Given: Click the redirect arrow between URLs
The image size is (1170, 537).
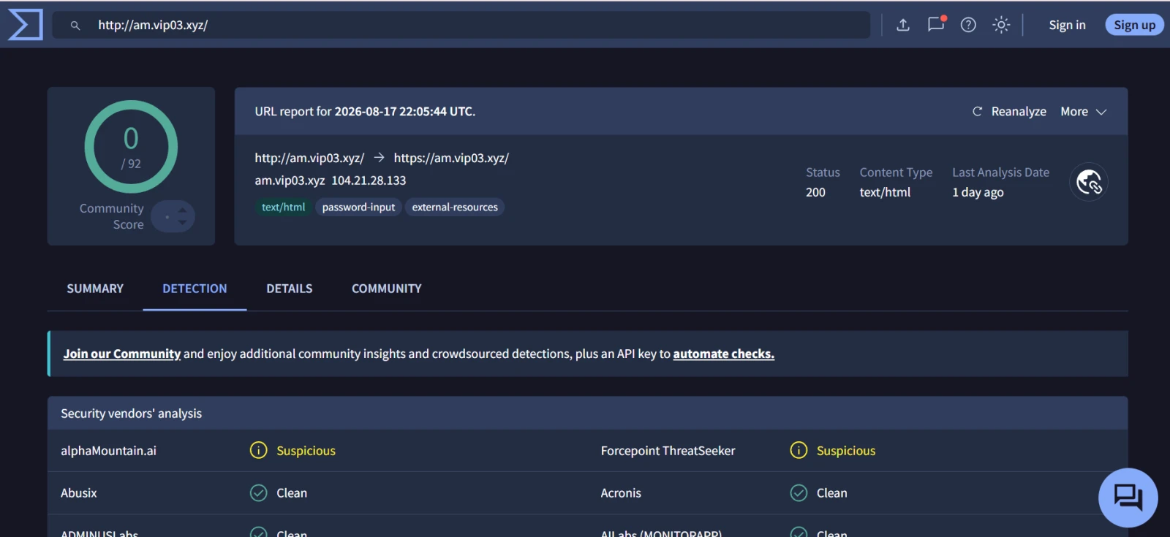Looking at the screenshot, I should 379,158.
